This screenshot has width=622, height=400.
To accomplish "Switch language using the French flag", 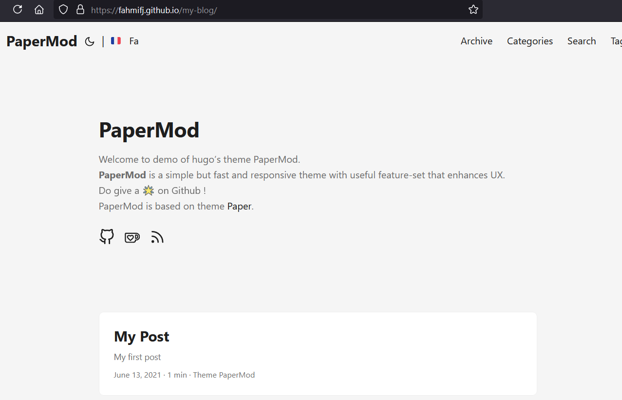I will click(116, 41).
